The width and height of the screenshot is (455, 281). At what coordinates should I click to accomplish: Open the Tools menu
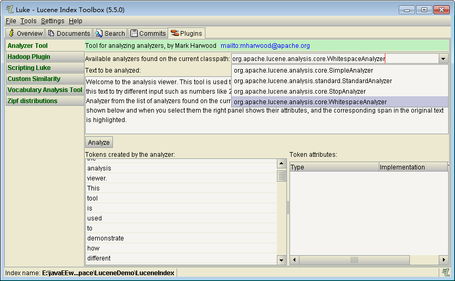pyautogui.click(x=28, y=21)
